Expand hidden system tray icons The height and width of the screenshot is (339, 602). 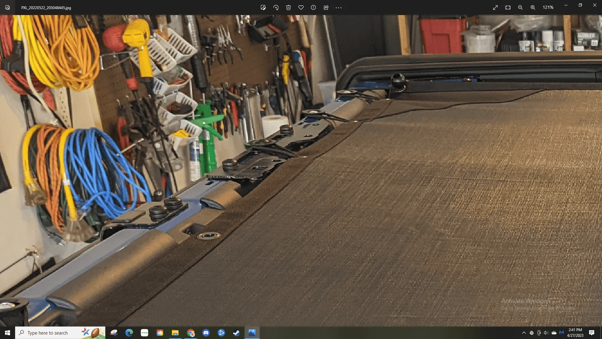pyautogui.click(x=524, y=333)
